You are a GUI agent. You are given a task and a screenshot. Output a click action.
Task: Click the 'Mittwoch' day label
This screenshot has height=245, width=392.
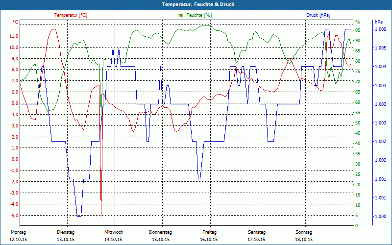pos(114,232)
